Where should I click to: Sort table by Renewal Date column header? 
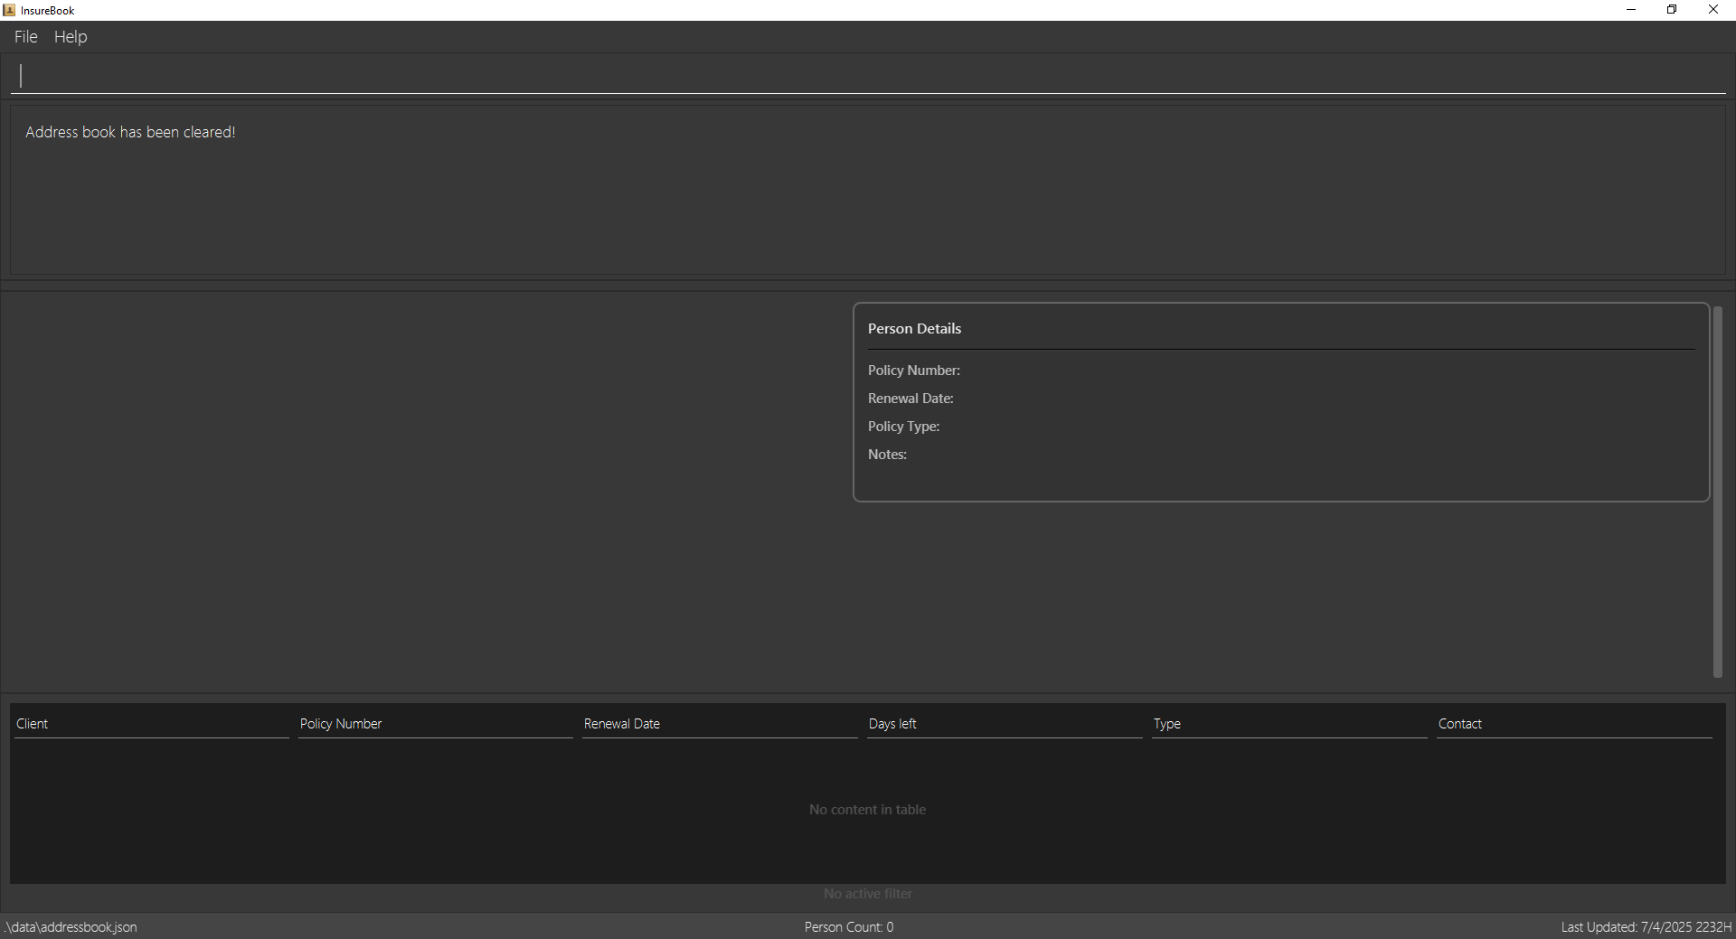pos(720,724)
